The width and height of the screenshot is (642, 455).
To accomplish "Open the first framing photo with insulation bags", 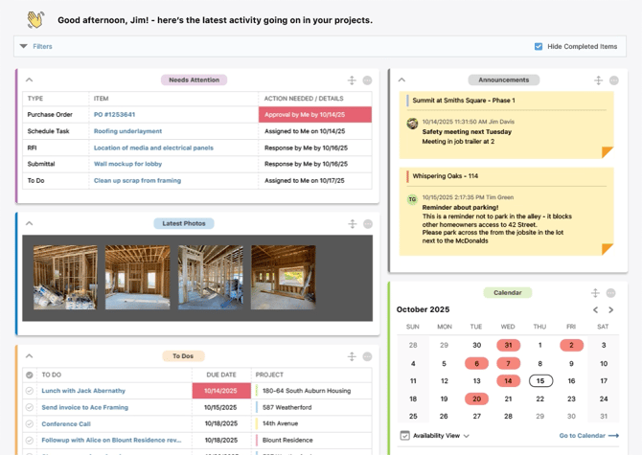I will 65,277.
